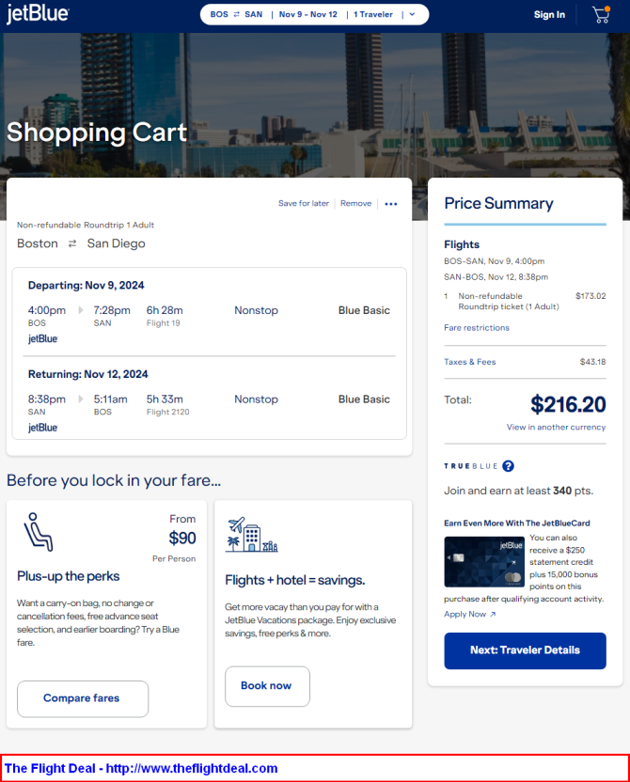Select the Nov 9 - Nov 12 dates
630x782 pixels.
(x=307, y=14)
